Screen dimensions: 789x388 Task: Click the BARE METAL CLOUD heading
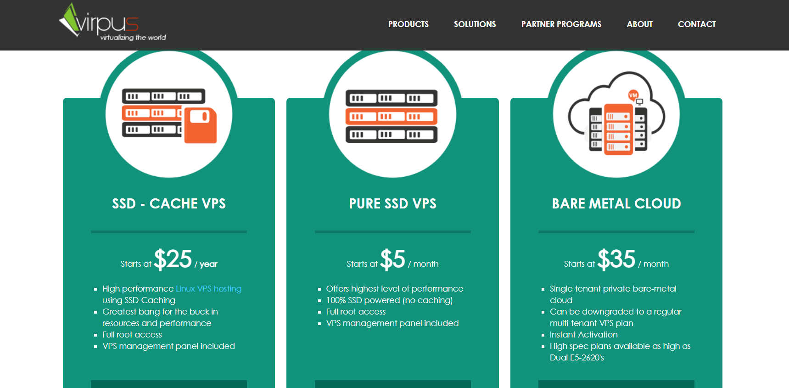(616, 203)
